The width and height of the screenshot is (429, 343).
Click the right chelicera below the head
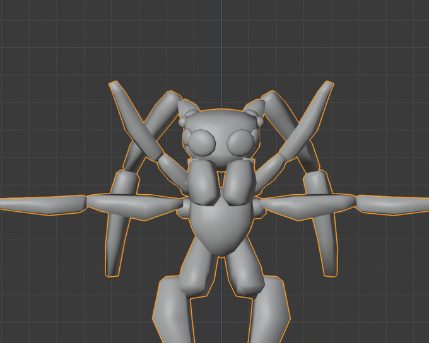click(x=239, y=182)
